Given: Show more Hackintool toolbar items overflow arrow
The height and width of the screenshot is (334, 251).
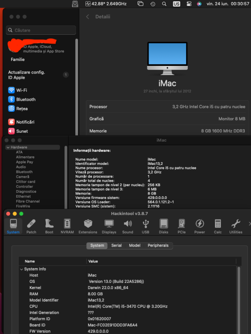Looking at the screenshot, I should coord(250,224).
